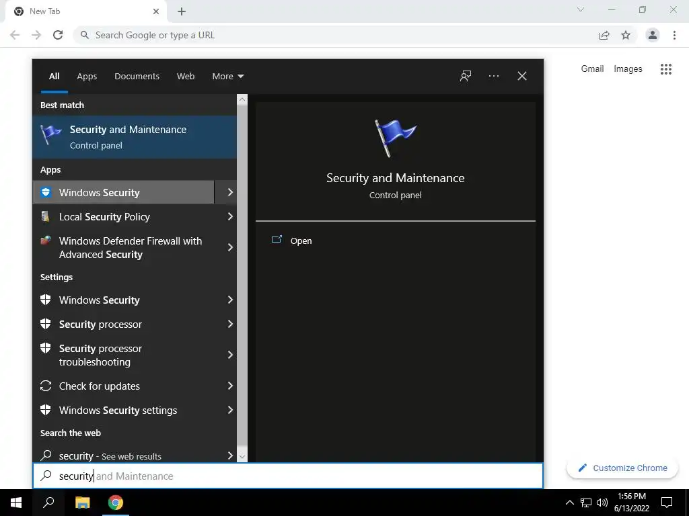Click the Local Security Policy icon

pos(46,216)
